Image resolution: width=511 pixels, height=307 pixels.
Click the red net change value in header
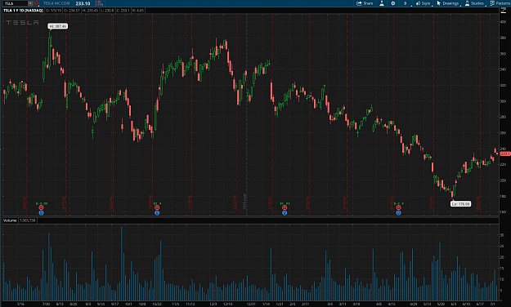point(98,3)
